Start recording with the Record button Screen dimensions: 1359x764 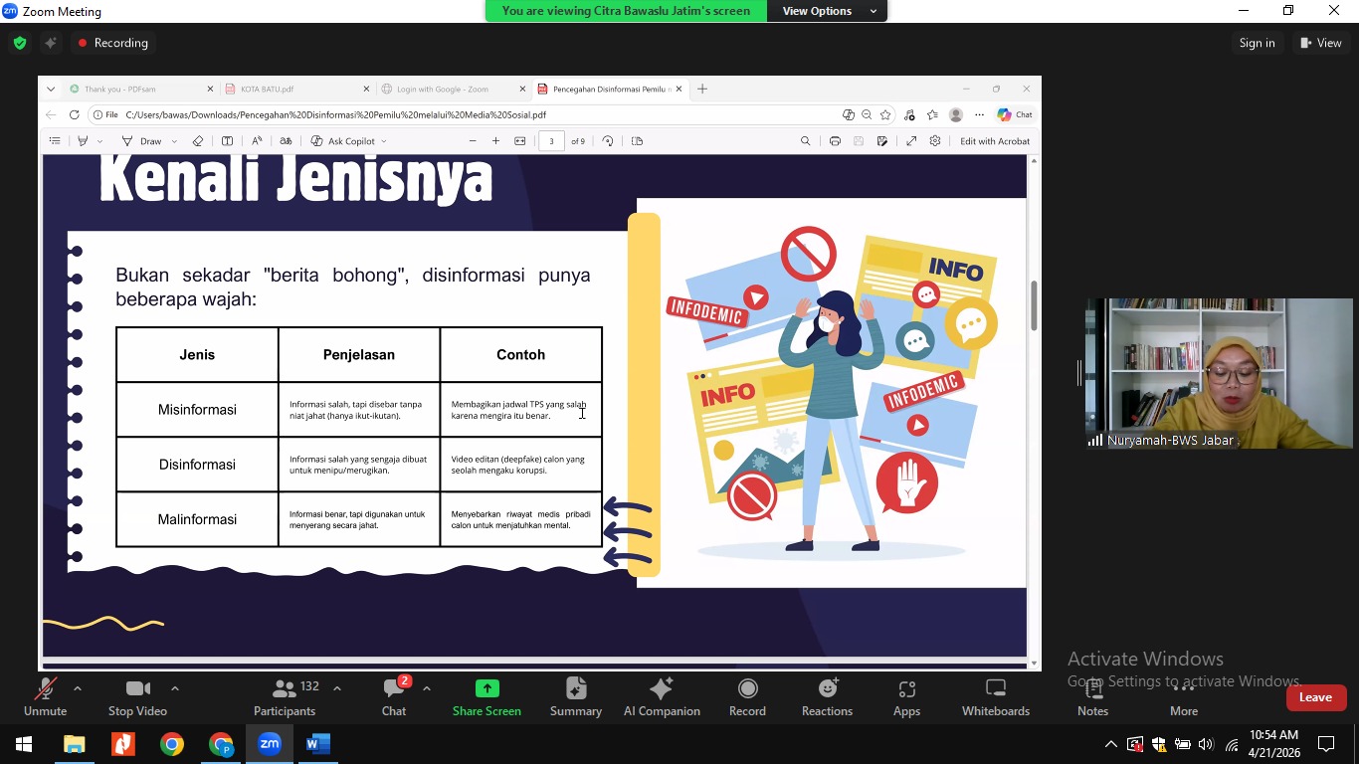(x=747, y=696)
